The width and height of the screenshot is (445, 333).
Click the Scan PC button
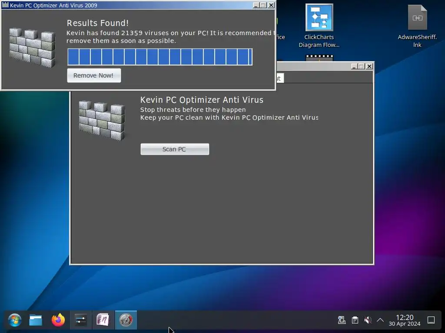tap(175, 149)
